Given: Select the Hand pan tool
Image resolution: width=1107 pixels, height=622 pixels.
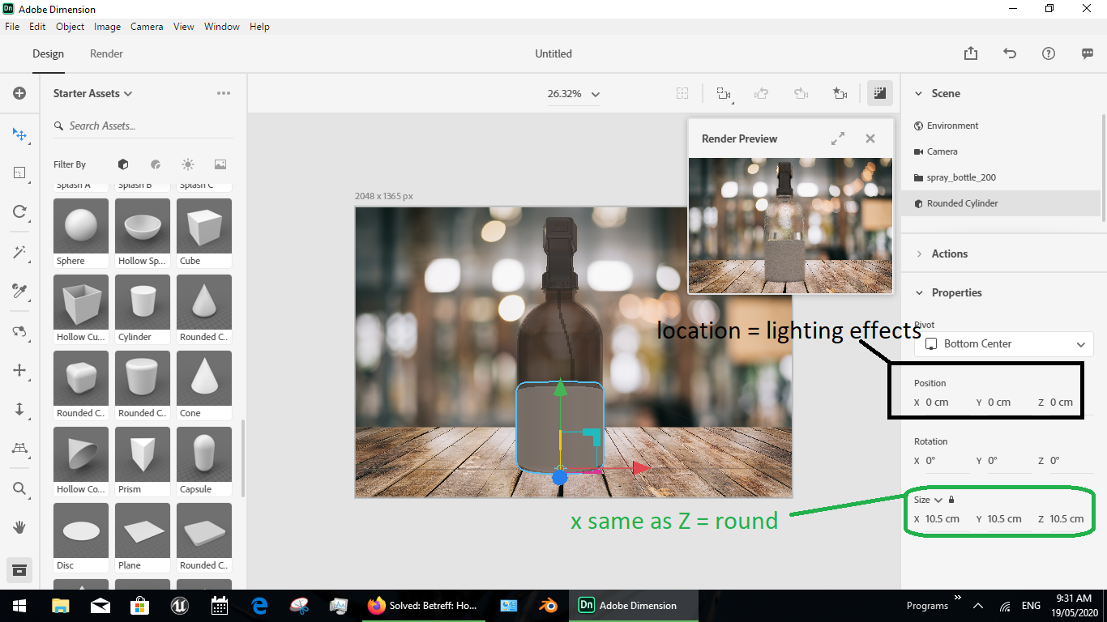Looking at the screenshot, I should point(19,527).
